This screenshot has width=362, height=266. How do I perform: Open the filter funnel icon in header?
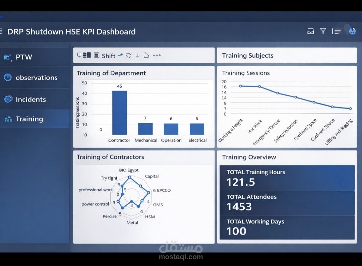pyautogui.click(x=323, y=31)
